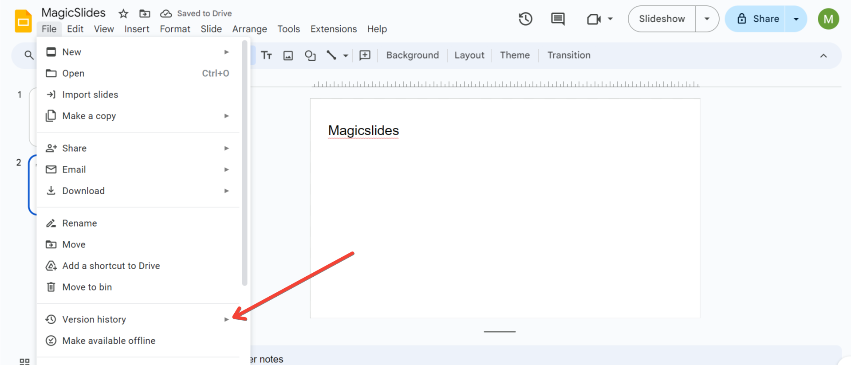Click the move-to-folder icon beside title
851x365 pixels.
pyautogui.click(x=145, y=14)
